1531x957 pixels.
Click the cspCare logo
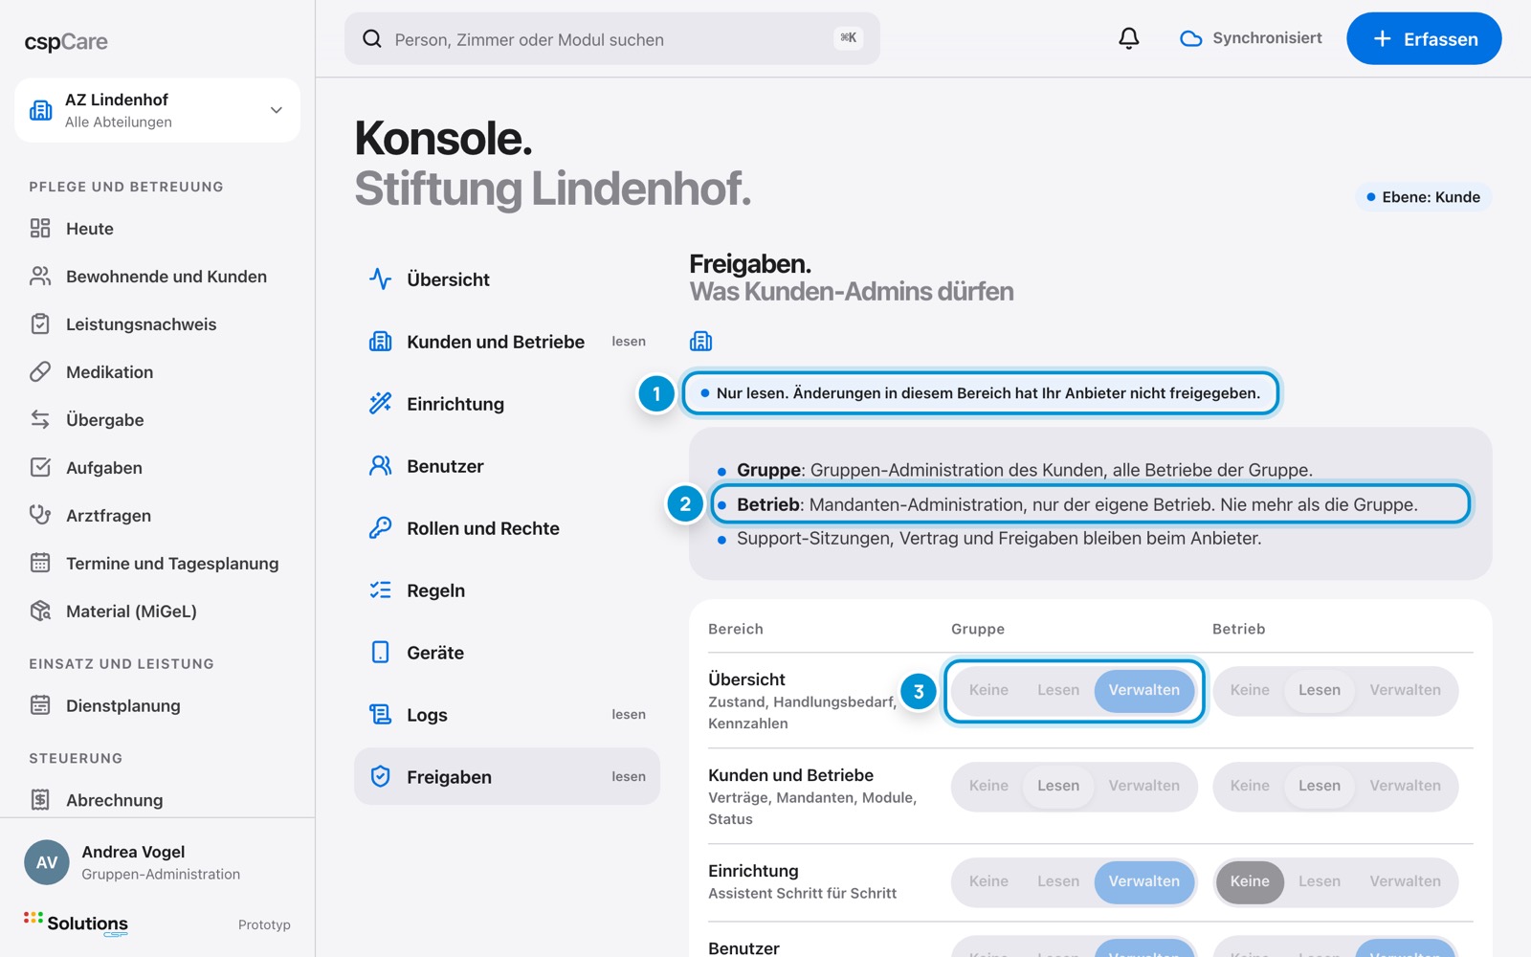click(x=66, y=41)
